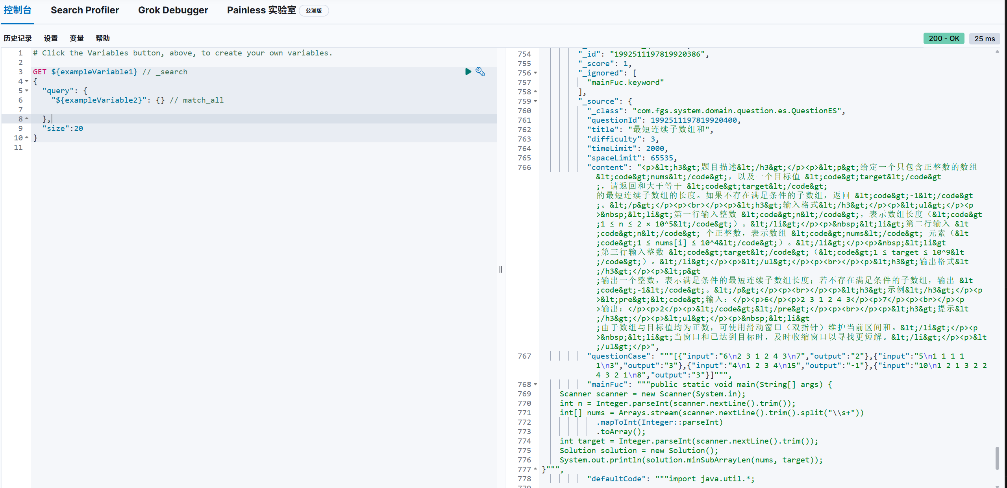Collapse _source object at output line 759
The width and height of the screenshot is (1007, 488).
click(x=535, y=101)
